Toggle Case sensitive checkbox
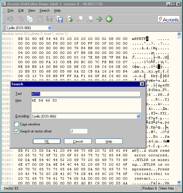Image resolution: width=183 pixels, height=193 pixels. pyautogui.click(x=17, y=124)
